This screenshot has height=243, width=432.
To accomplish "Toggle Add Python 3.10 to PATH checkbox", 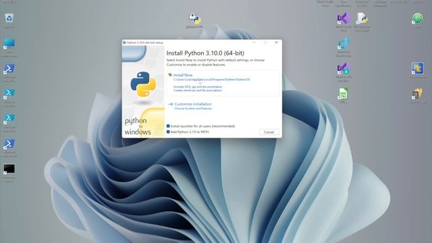I will 168,132.
